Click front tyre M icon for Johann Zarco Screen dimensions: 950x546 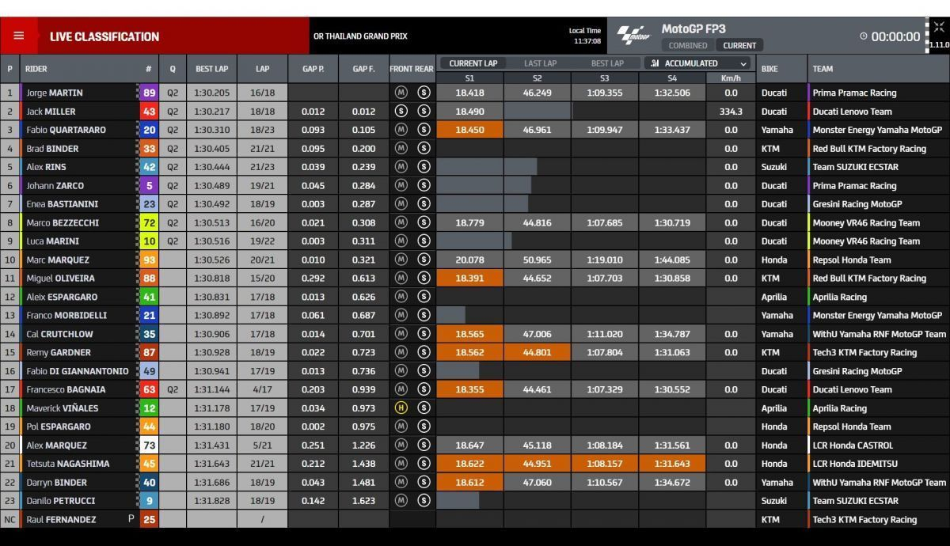click(401, 185)
